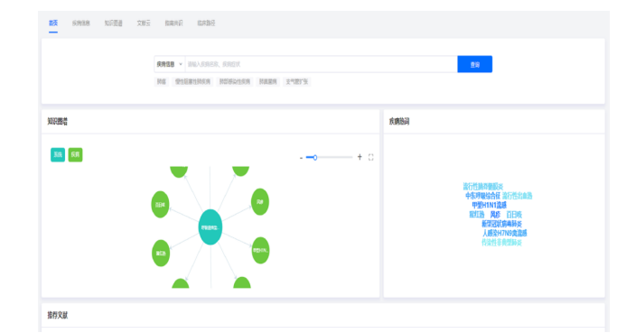Switch to the 疾病信息 tab

tap(81, 23)
